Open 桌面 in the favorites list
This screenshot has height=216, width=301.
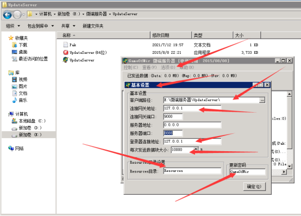pyautogui.click(x=20, y=52)
